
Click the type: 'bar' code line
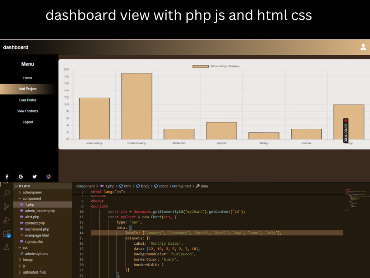tap(129, 222)
